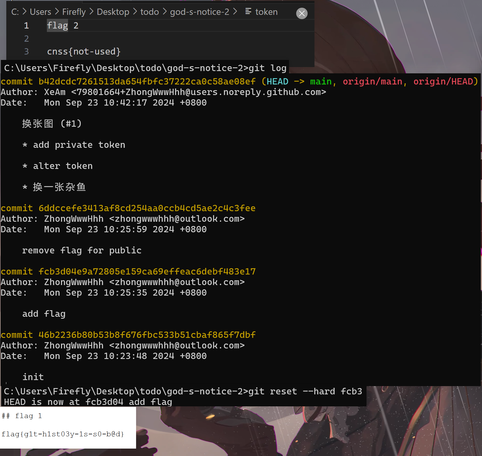The height and width of the screenshot is (456, 482).
Task: Click commit hash starting with b42dcdc
Action: coord(147,82)
